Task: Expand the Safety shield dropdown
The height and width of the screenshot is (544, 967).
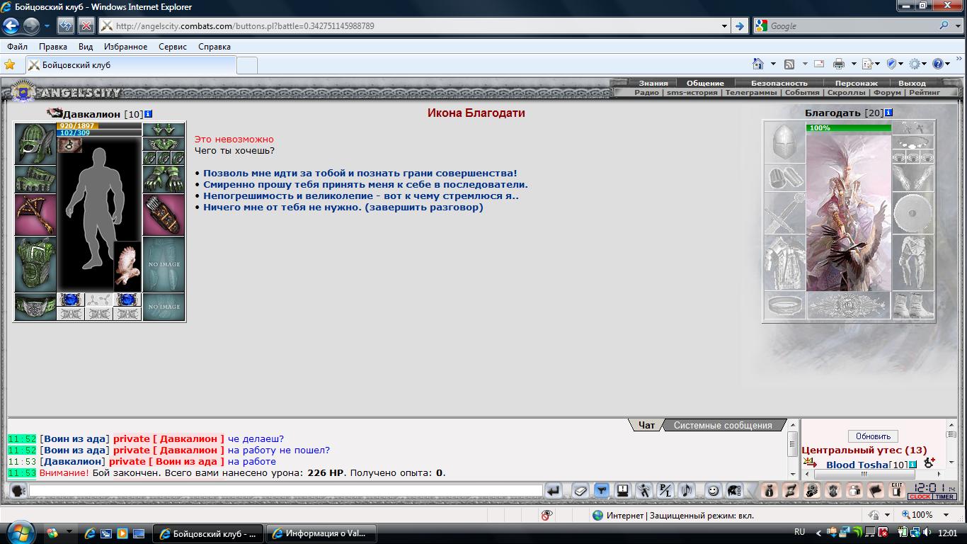Action: [x=900, y=64]
